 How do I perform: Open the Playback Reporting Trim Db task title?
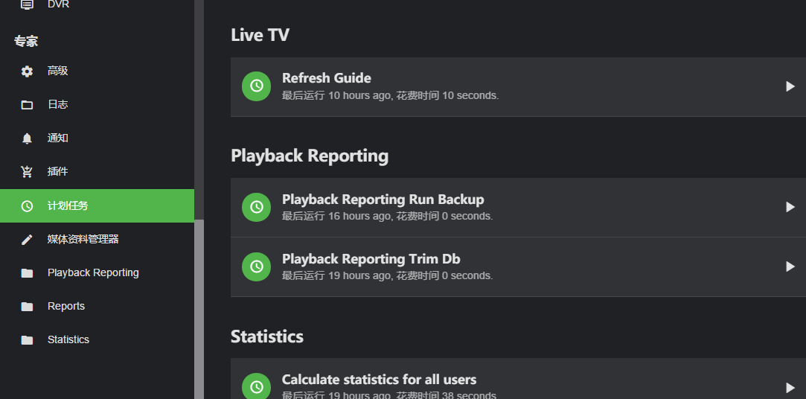click(371, 259)
